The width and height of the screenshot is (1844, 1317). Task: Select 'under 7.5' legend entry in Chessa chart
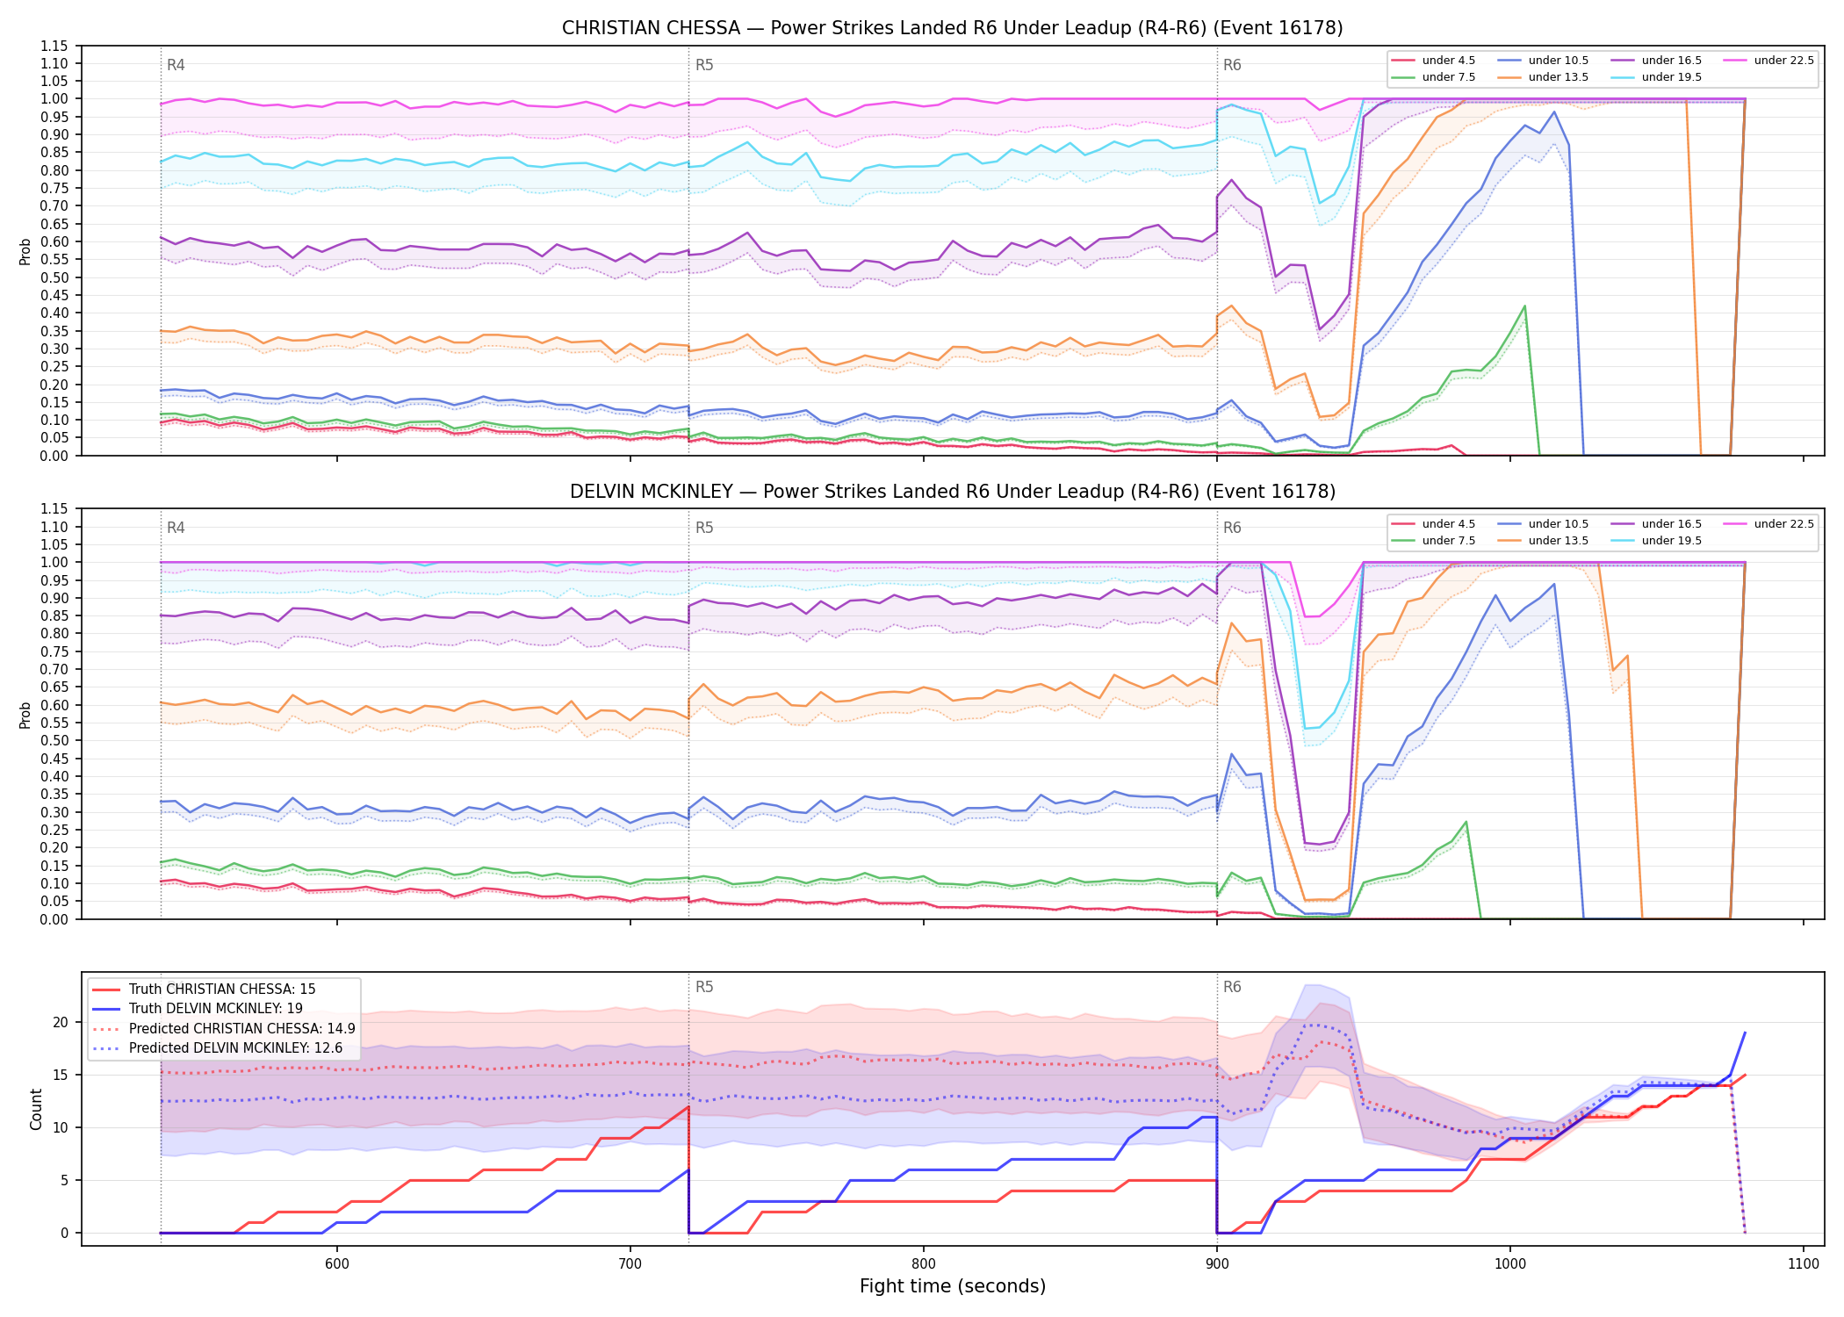coord(1433,77)
